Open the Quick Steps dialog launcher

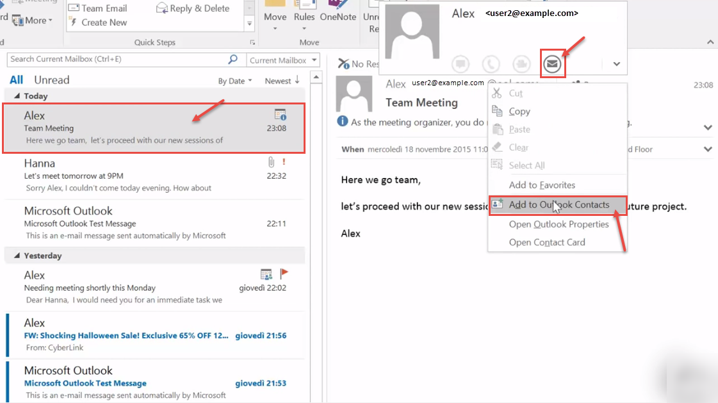pyautogui.click(x=252, y=42)
